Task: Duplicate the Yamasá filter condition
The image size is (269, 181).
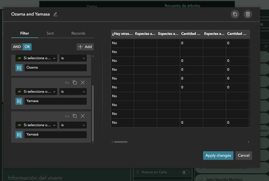Action: pos(75,116)
